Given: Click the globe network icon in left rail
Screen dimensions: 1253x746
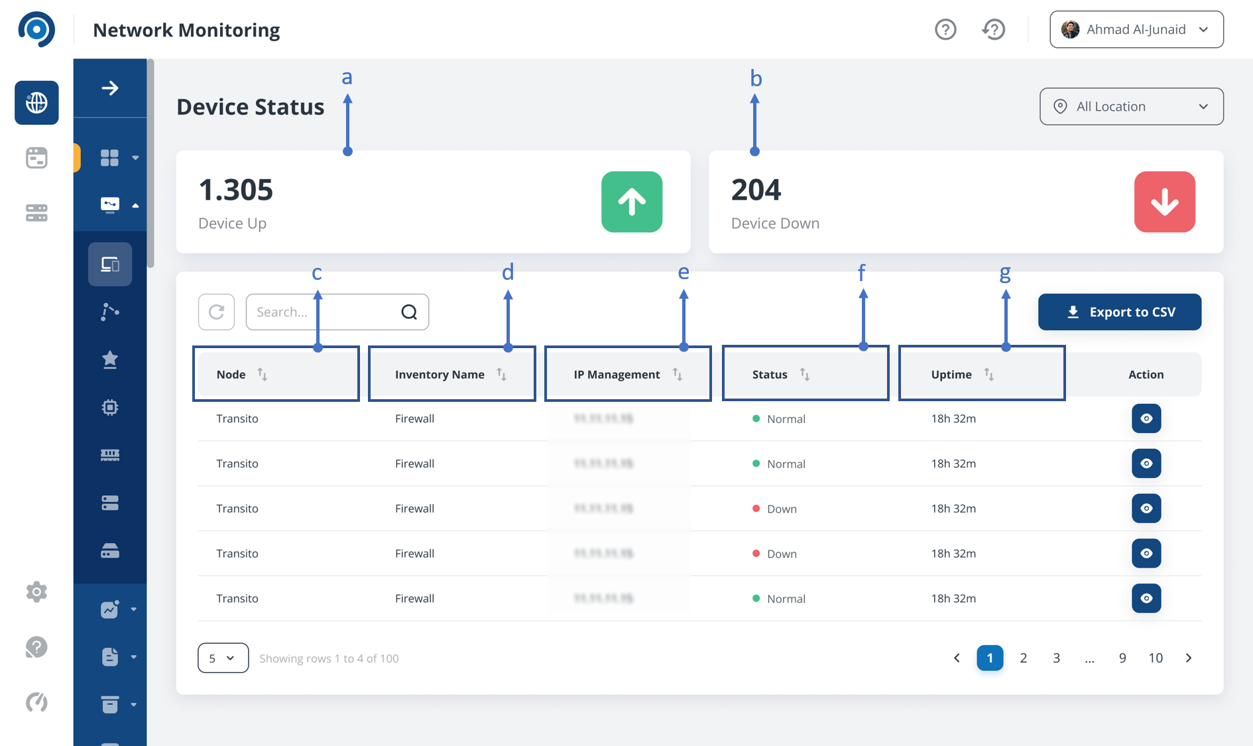Looking at the screenshot, I should pyautogui.click(x=36, y=103).
